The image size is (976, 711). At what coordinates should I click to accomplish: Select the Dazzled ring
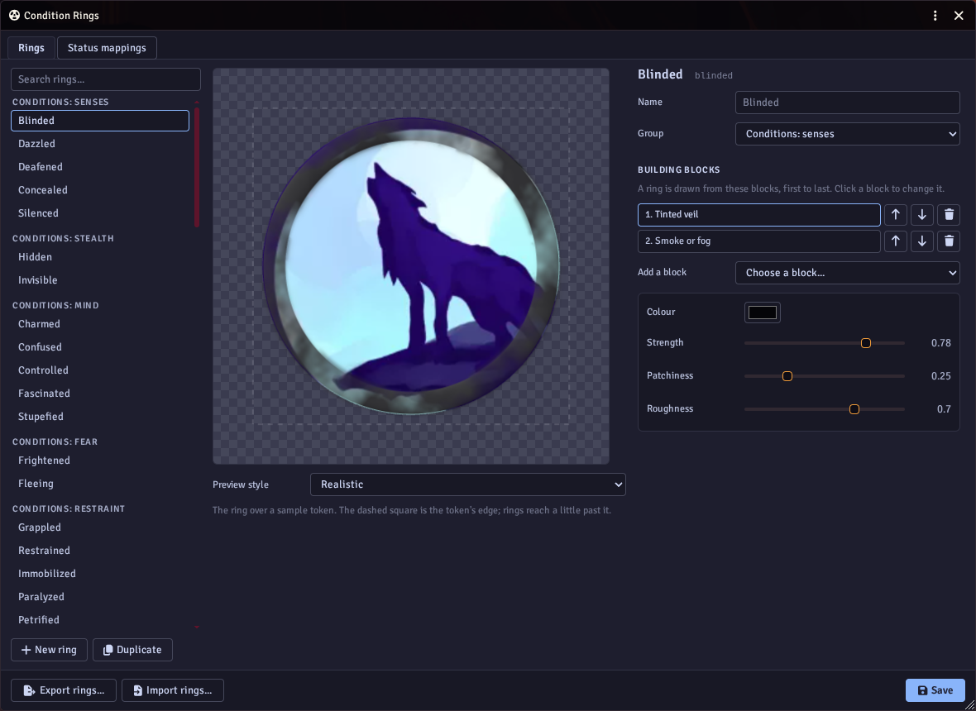[x=99, y=144]
